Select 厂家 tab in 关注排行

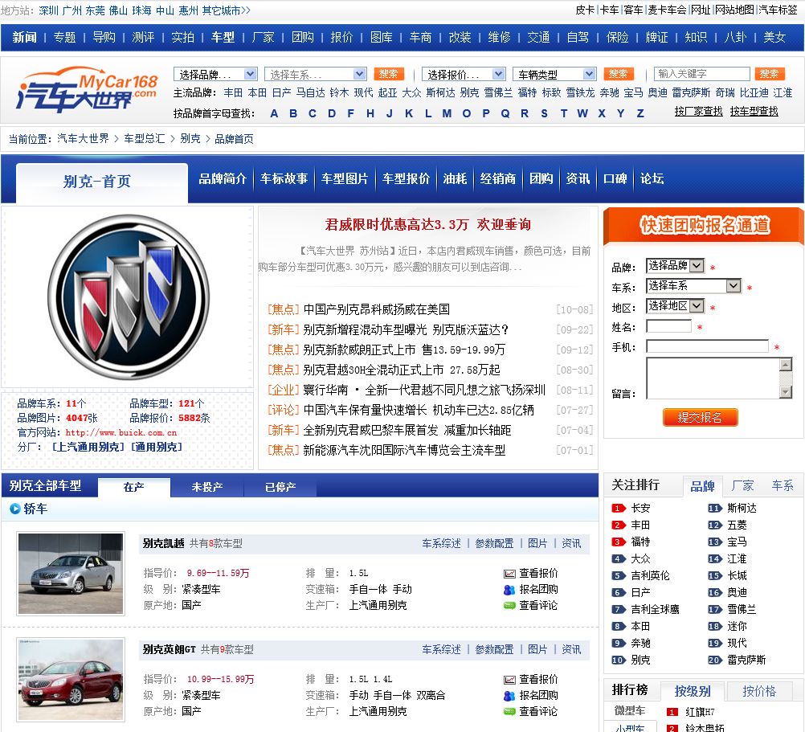pos(743,485)
